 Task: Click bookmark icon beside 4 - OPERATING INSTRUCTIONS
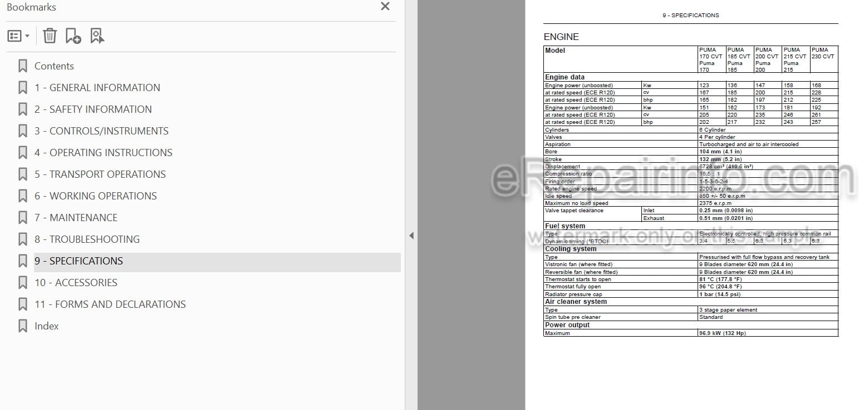23,153
